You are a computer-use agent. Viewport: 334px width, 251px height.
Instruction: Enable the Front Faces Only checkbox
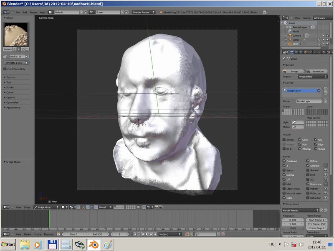[x=5, y=69]
